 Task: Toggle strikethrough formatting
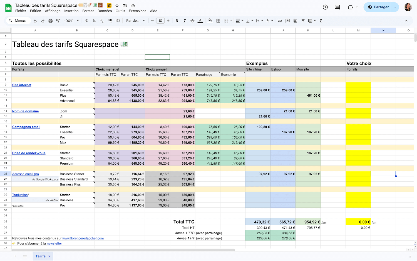[192, 21]
